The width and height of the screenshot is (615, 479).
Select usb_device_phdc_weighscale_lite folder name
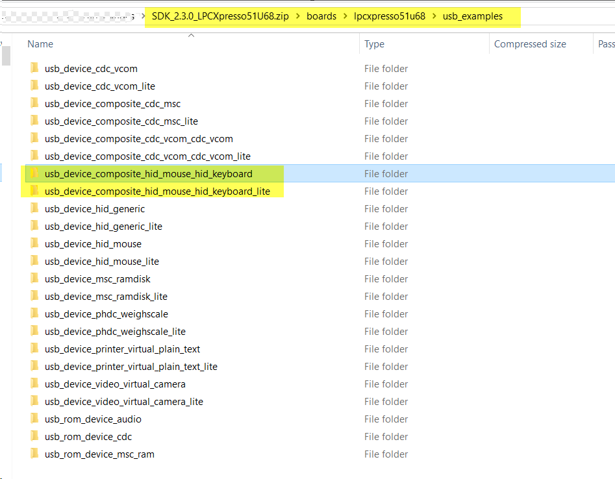coord(115,332)
